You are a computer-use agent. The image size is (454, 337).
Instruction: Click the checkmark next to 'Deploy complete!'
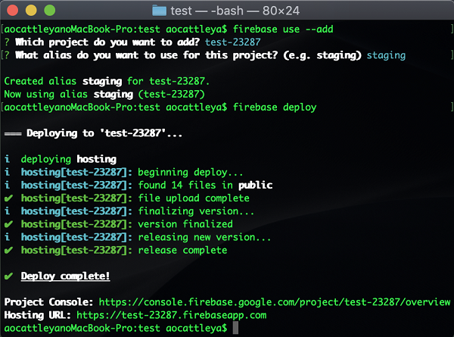[8, 276]
